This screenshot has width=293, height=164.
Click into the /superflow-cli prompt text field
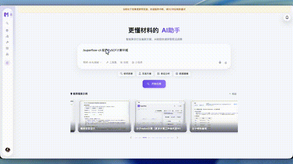tap(154, 51)
